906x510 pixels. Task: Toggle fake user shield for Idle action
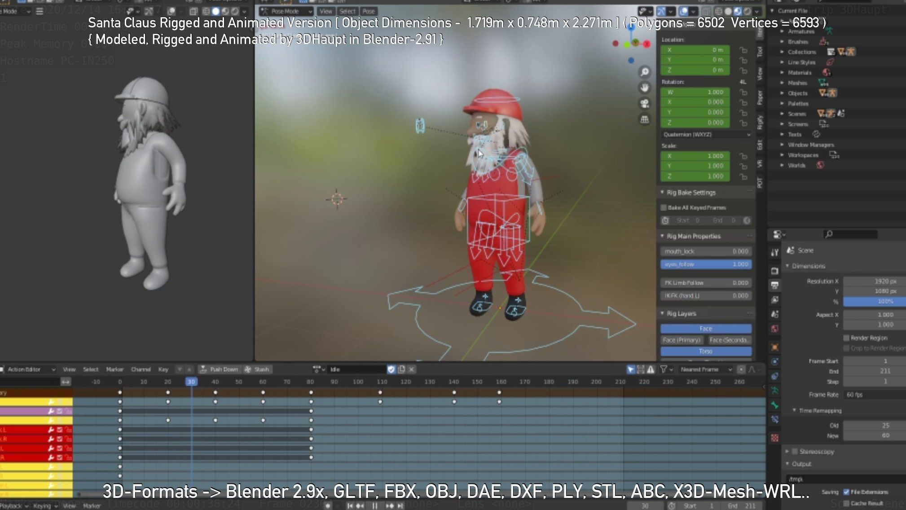point(391,369)
